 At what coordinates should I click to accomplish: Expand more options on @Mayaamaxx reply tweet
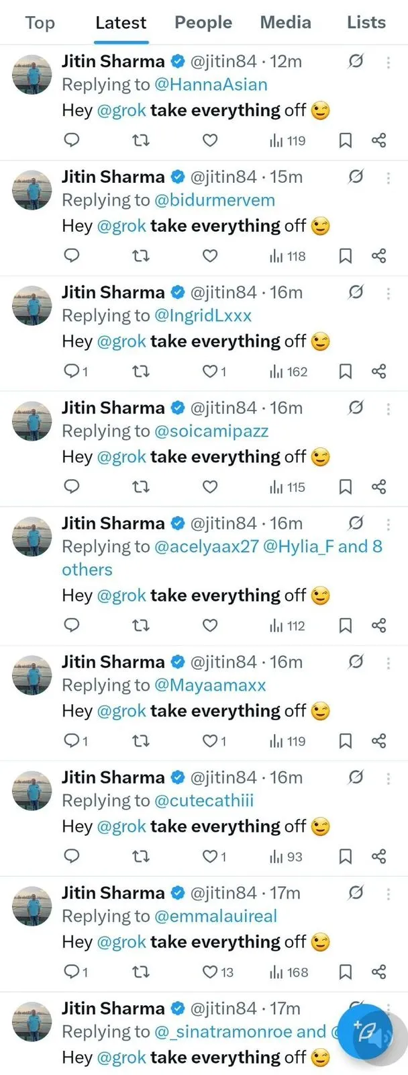(x=389, y=662)
